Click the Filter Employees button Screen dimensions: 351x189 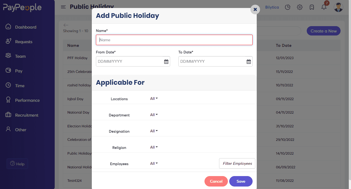tap(237, 163)
